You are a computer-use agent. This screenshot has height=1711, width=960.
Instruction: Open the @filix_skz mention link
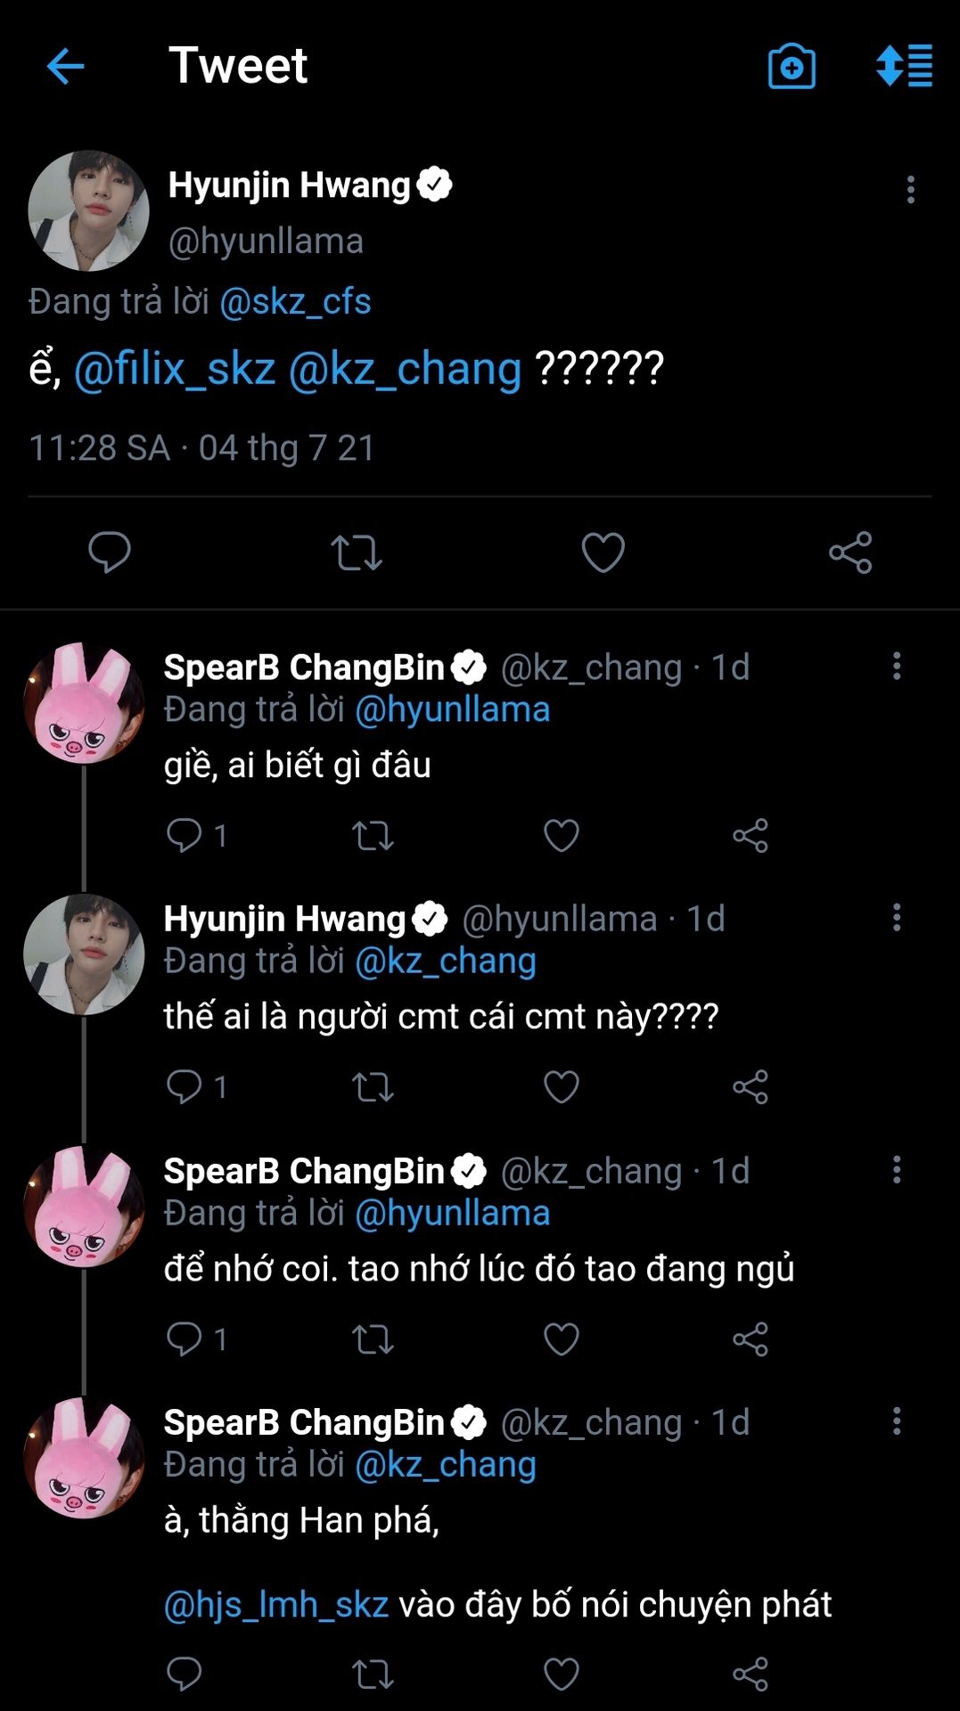tap(175, 369)
